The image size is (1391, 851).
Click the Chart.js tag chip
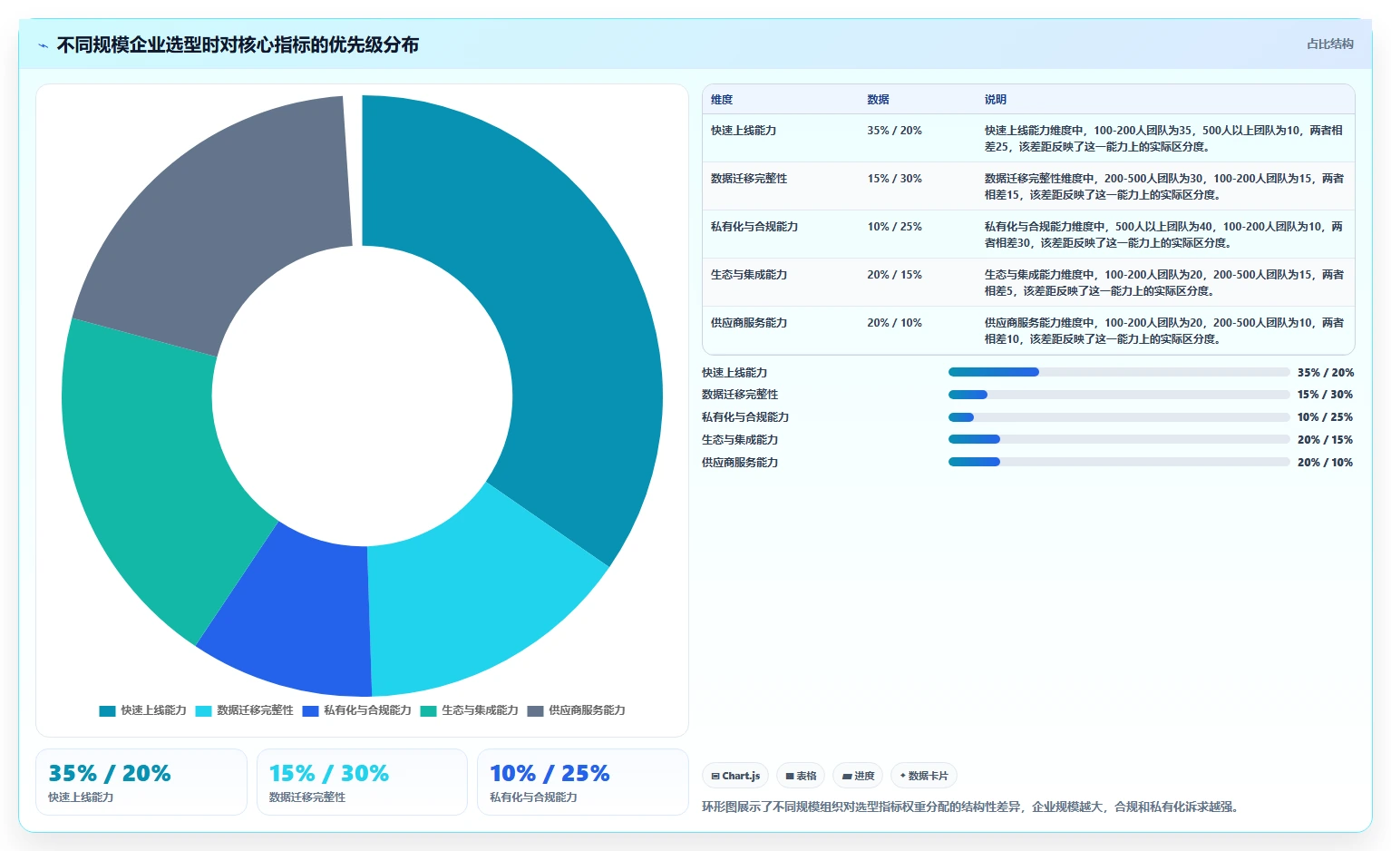(735, 776)
